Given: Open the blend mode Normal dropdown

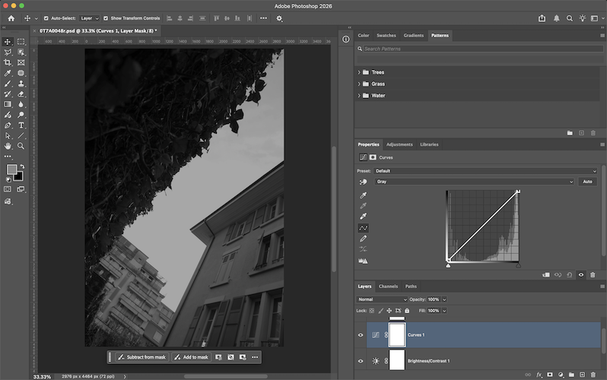Looking at the screenshot, I should coord(382,299).
